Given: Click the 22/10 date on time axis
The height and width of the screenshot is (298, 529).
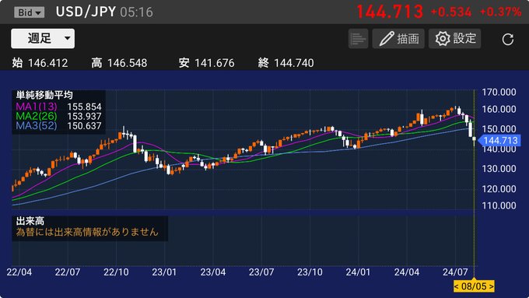Looking at the screenshot, I should click(x=116, y=272).
